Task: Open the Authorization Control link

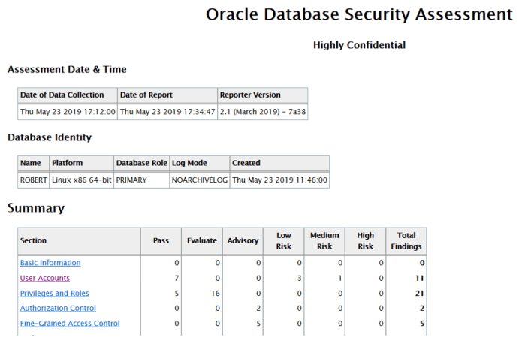Action: 58,308
